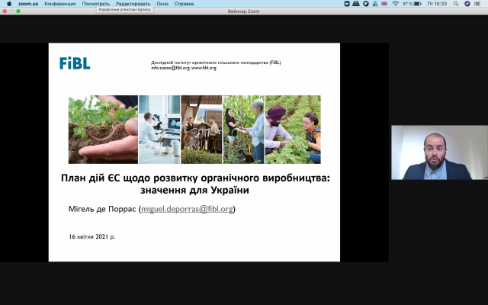The width and height of the screenshot is (488, 305).
Task: Click the Вебинар Zoom window title
Action: point(243,11)
